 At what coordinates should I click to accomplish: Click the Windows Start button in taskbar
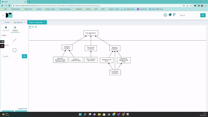pyautogui.click(x=80, y=114)
